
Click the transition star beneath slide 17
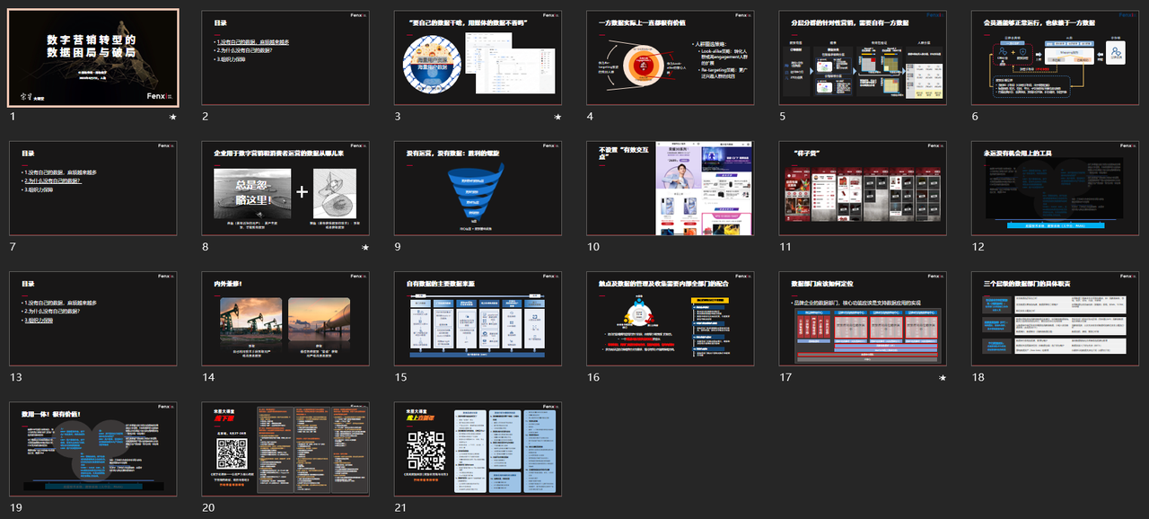click(943, 379)
